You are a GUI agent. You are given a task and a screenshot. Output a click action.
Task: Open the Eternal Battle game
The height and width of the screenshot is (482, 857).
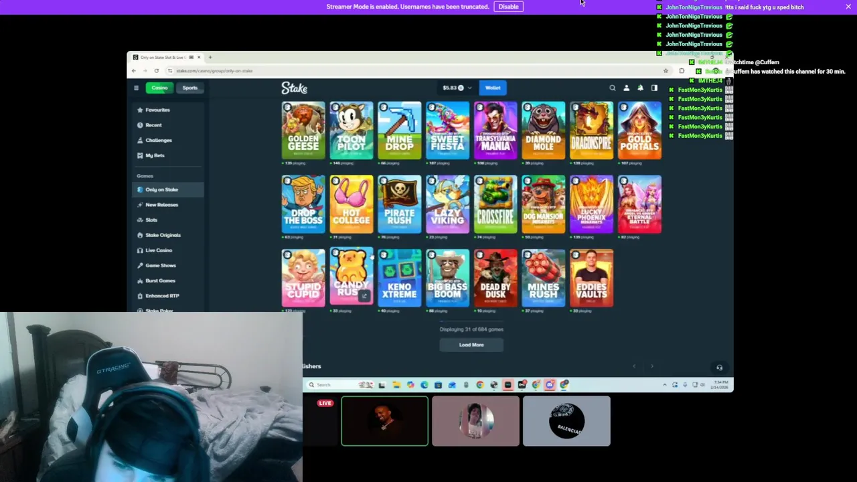pyautogui.click(x=640, y=204)
